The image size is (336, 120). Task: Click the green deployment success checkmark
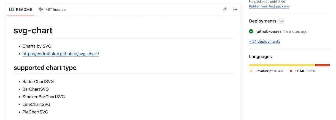(251, 31)
